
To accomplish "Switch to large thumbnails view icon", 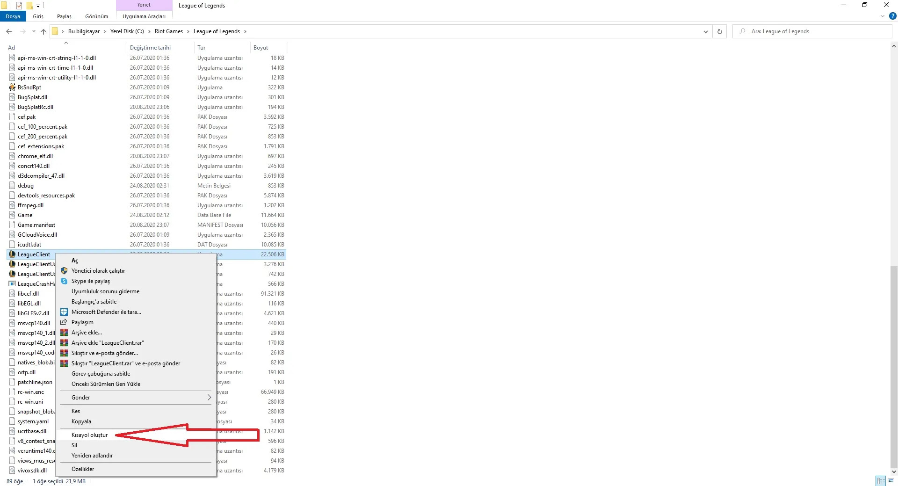I will pos(892,481).
